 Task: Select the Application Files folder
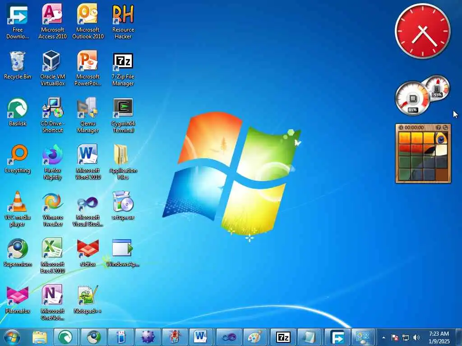(x=123, y=162)
